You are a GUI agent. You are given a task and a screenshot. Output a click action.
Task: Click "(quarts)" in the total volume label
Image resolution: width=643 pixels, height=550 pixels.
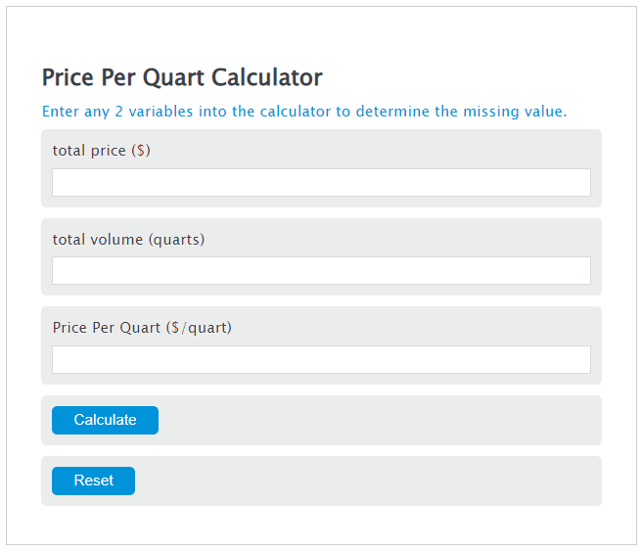(176, 239)
